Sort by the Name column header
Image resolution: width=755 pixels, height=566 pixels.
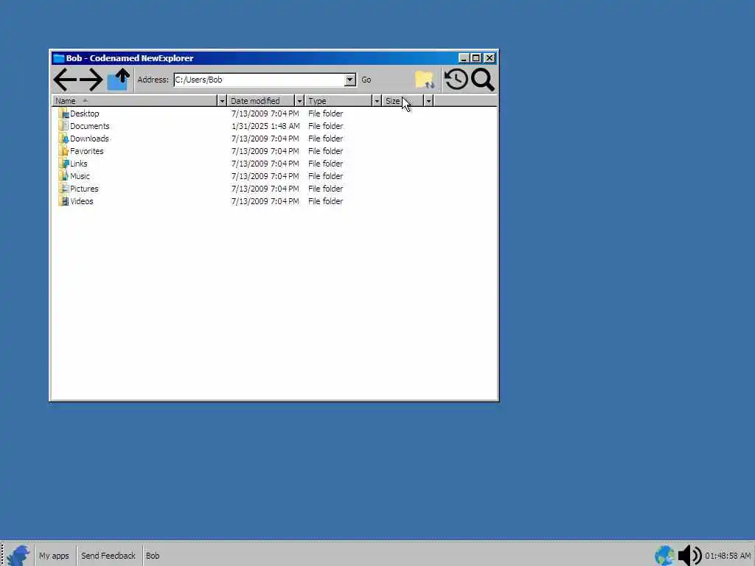(135, 101)
